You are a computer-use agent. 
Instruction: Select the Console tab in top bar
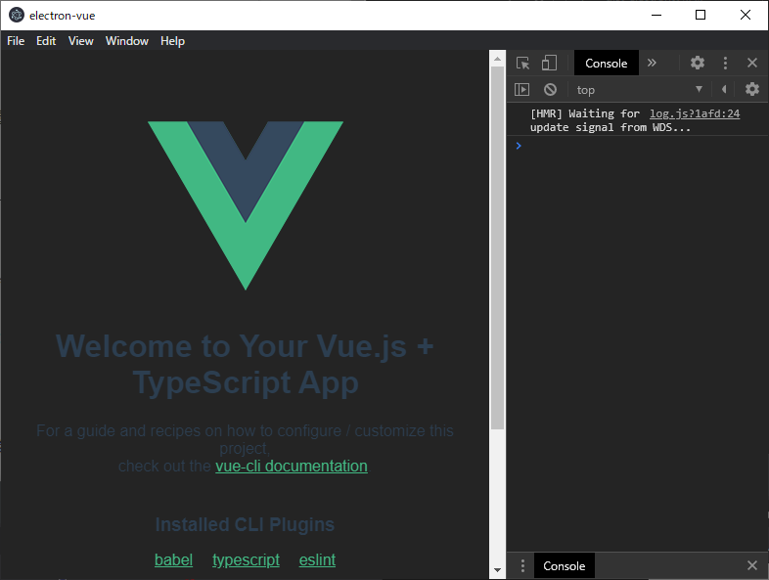[607, 64]
